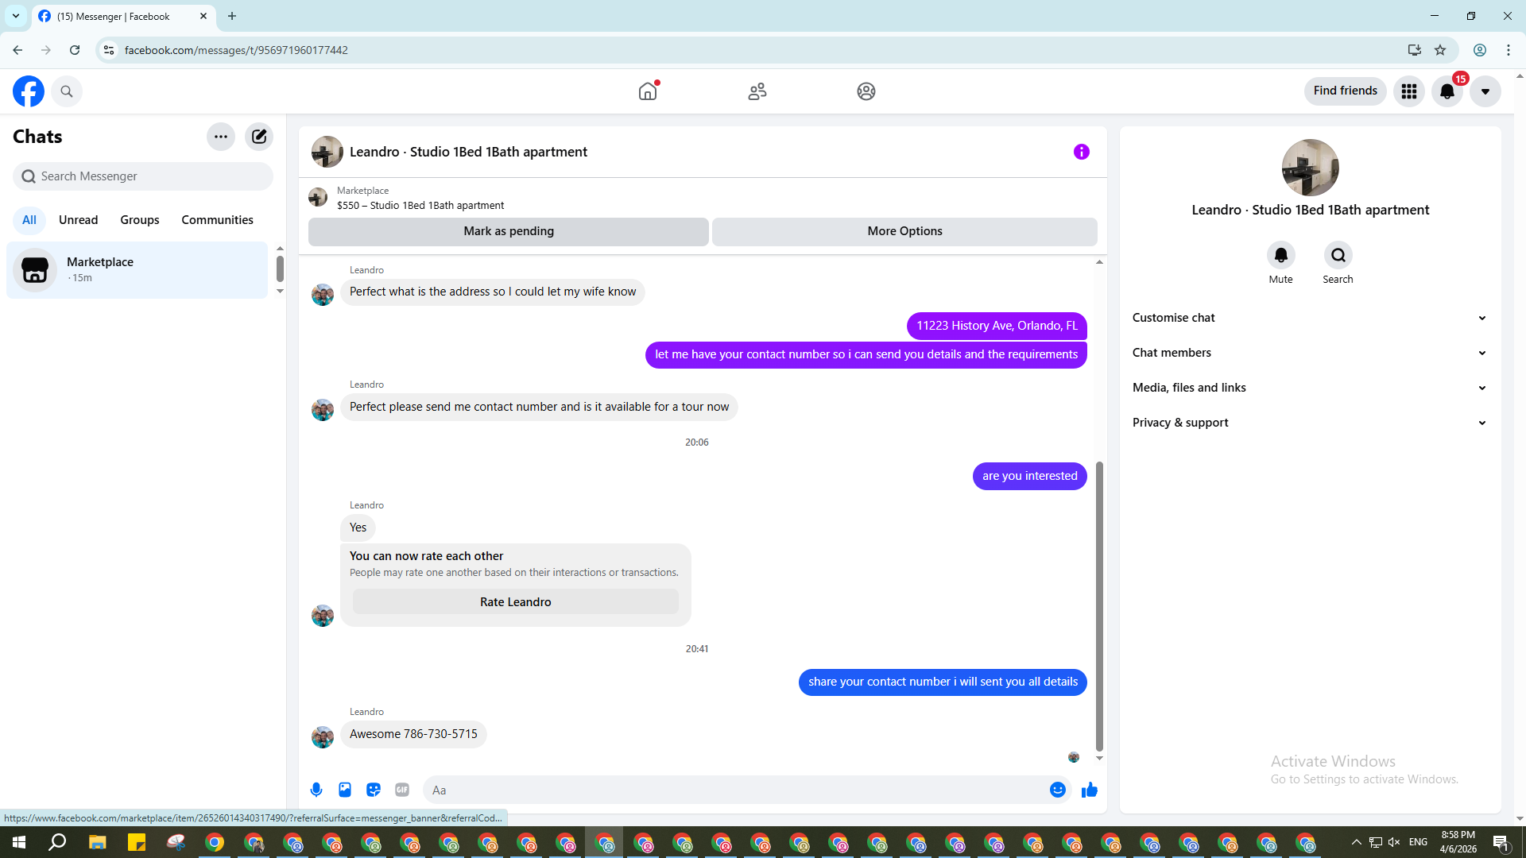The height and width of the screenshot is (858, 1526).
Task: Open the Windows notification center
Action: tap(1501, 842)
